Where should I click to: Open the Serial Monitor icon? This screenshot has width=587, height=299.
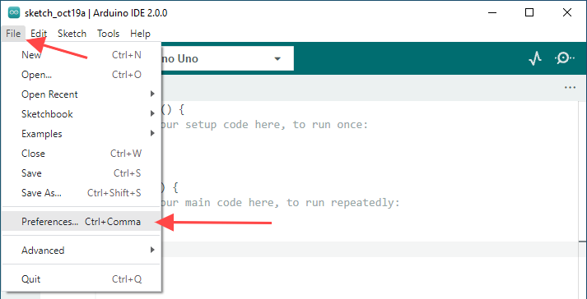pyautogui.click(x=564, y=58)
